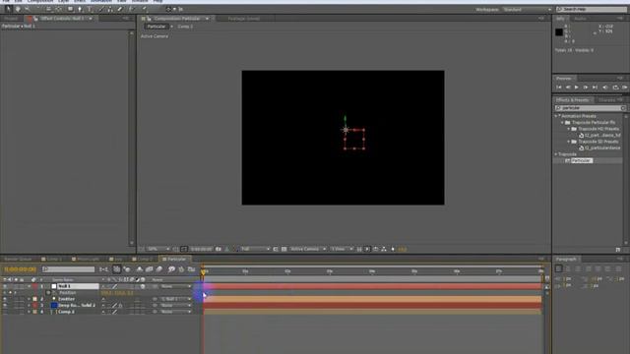Toggle audio mute in the Preview panel
630x354 pixels.
click(x=605, y=88)
